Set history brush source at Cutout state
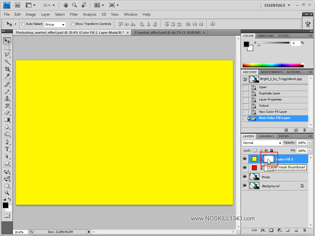 click(245, 106)
